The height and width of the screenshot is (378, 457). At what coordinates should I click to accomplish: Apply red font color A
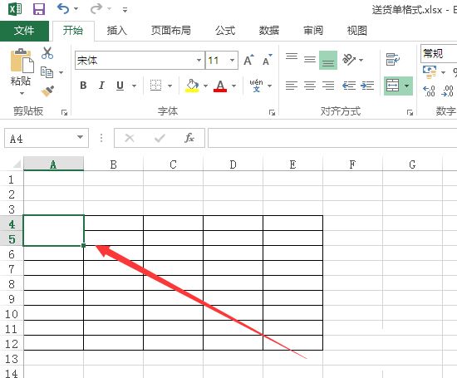[x=220, y=86]
